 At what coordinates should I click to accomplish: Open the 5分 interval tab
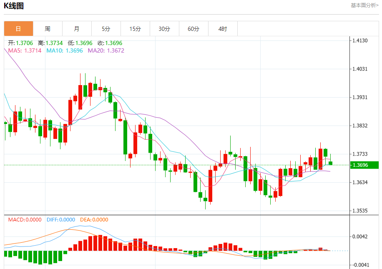pyautogui.click(x=106, y=29)
